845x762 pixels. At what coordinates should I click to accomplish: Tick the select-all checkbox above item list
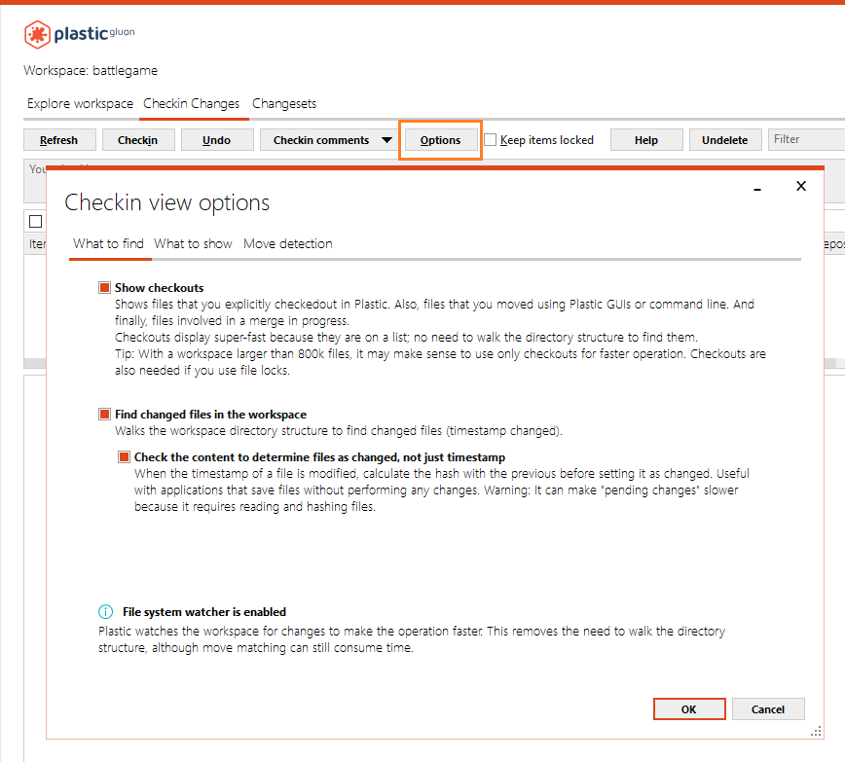tap(36, 221)
